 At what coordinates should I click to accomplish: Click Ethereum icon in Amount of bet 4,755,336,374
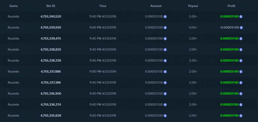[x=165, y=104]
